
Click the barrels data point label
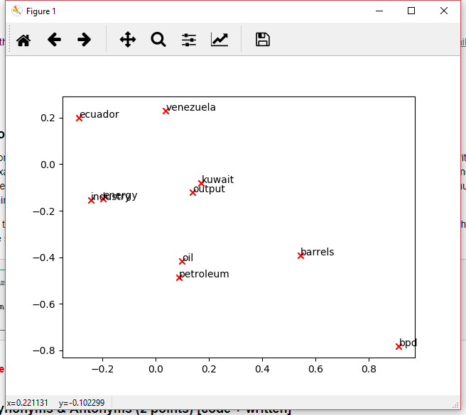tap(318, 252)
